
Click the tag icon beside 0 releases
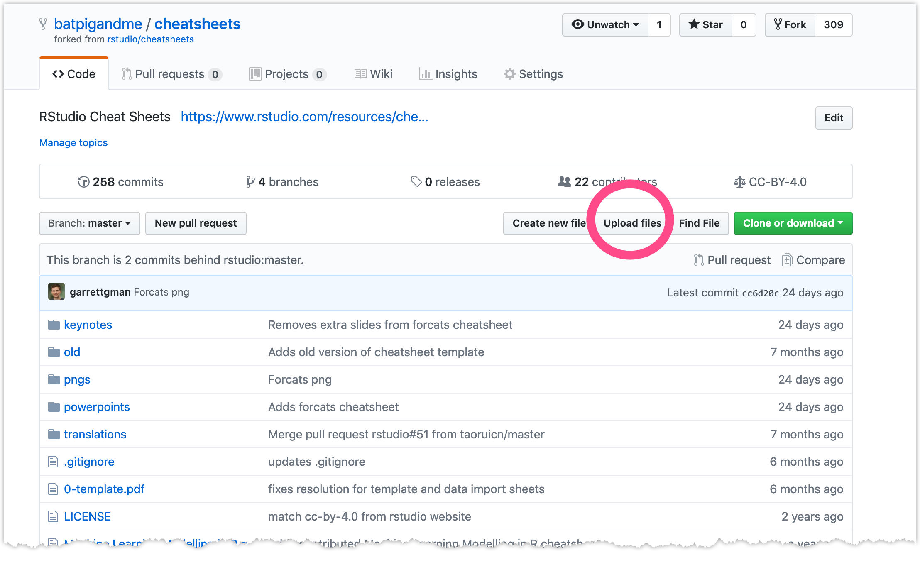[x=415, y=181]
